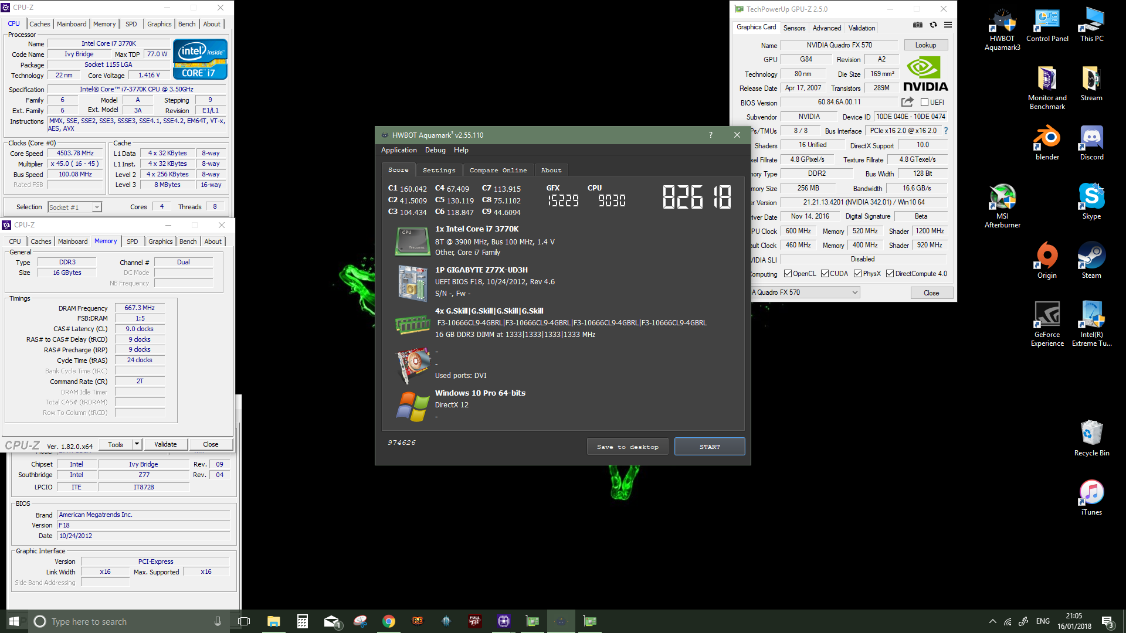Click Save to desktop button
Image resolution: width=1126 pixels, height=633 pixels.
[x=628, y=447]
